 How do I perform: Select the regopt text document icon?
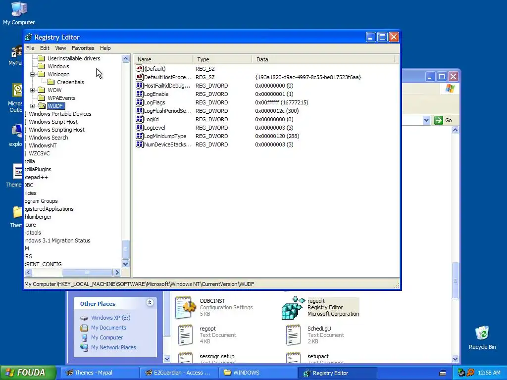tap(185, 335)
